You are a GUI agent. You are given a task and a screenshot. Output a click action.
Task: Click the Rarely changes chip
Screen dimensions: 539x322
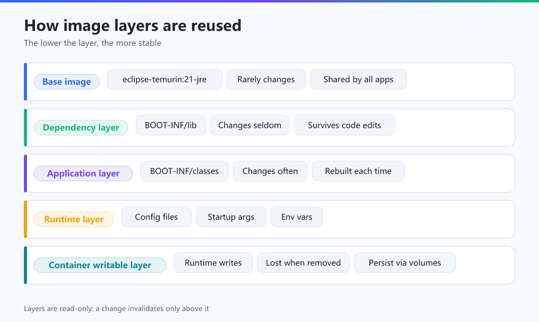[x=266, y=79]
